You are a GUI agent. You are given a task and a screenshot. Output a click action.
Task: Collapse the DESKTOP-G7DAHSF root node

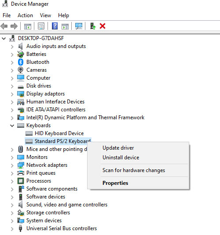click(x=4, y=39)
